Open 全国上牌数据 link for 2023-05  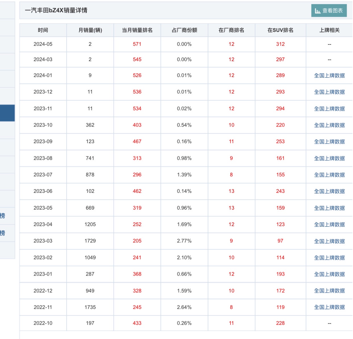[329, 208]
